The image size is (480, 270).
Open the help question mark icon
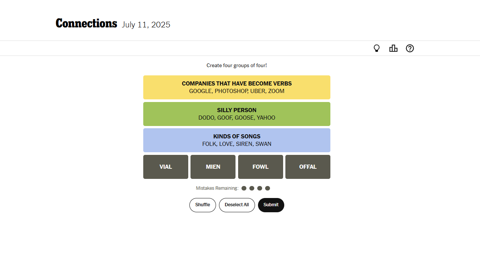410,48
